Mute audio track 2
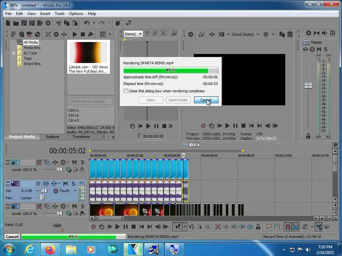Screen dimensions: 342x256 click(65, 184)
